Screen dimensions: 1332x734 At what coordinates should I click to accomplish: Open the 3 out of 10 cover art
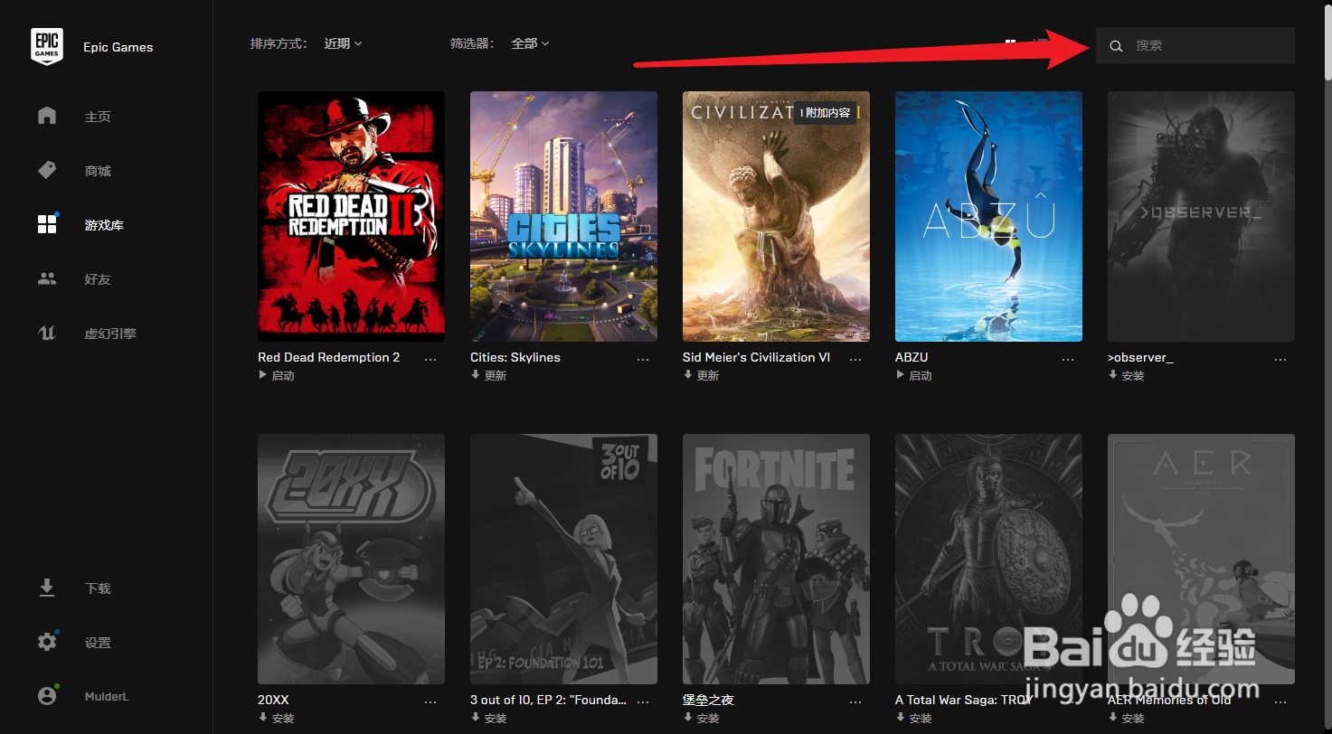click(x=563, y=559)
